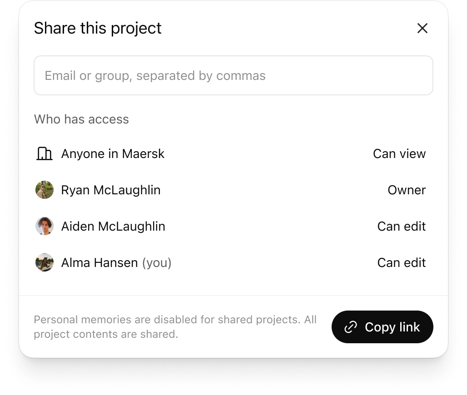Click the Owner role label
The width and height of the screenshot is (467, 395).
[x=406, y=190]
